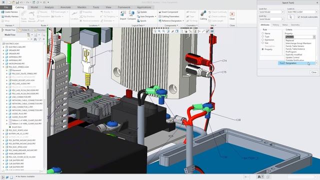Switch to the Analysis ribbon tab
Screen dimensions: 320x180
click(49, 7)
